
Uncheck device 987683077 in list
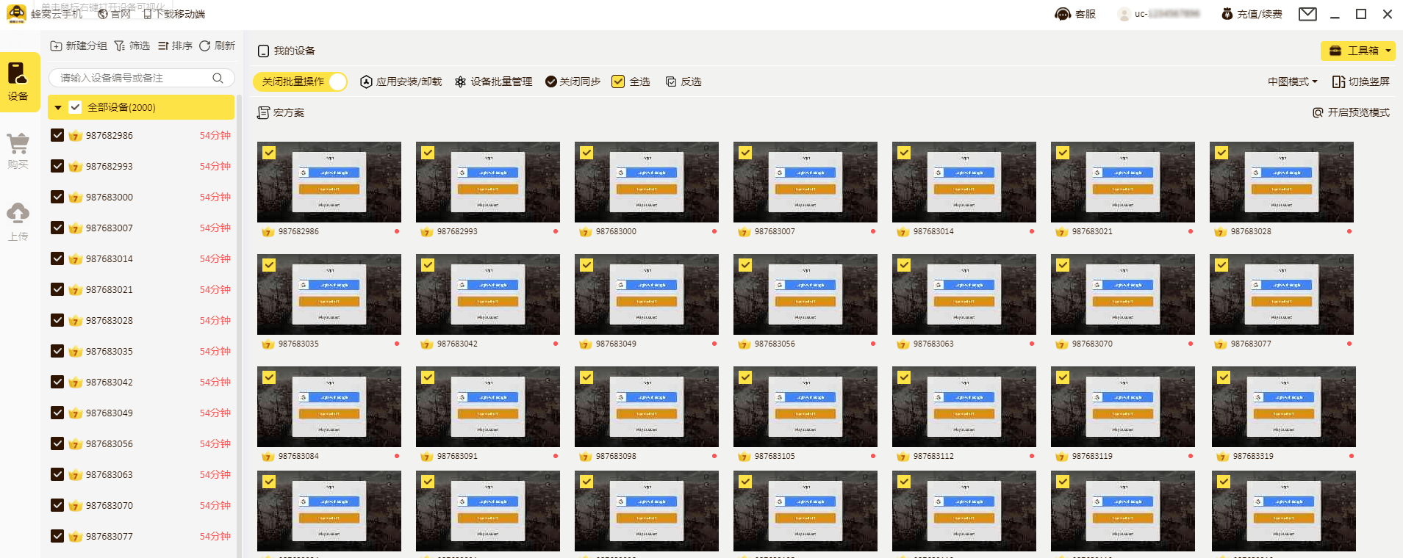[57, 536]
